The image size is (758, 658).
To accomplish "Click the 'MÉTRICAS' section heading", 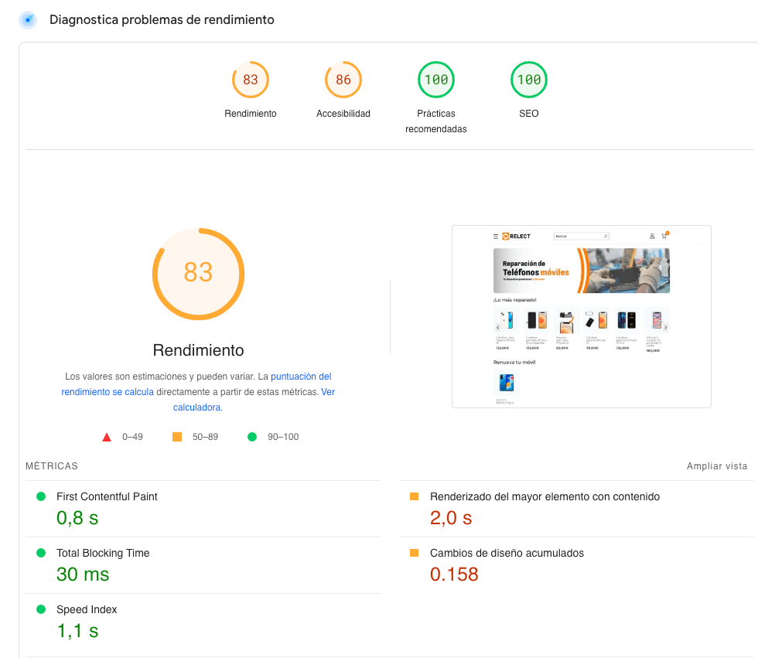I will (52, 466).
